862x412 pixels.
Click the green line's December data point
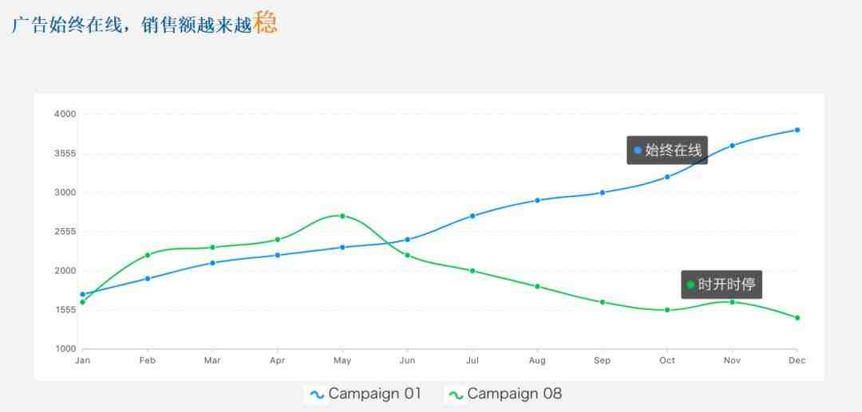797,318
